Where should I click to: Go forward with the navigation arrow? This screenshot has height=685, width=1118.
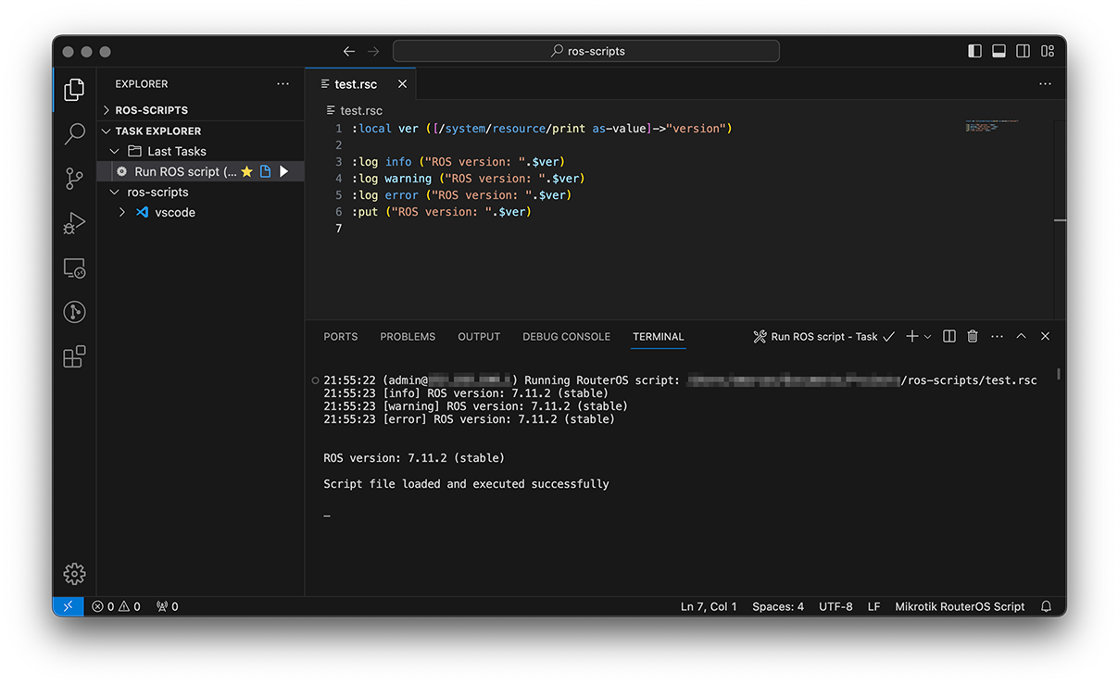point(373,51)
